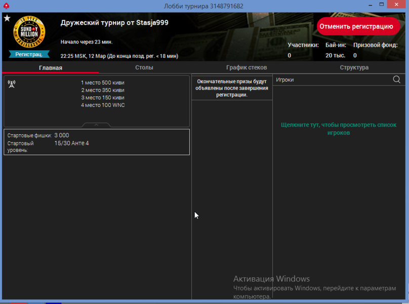Click the broadcast antenna icon in prizes panel
409x304 pixels.
pos(12,84)
